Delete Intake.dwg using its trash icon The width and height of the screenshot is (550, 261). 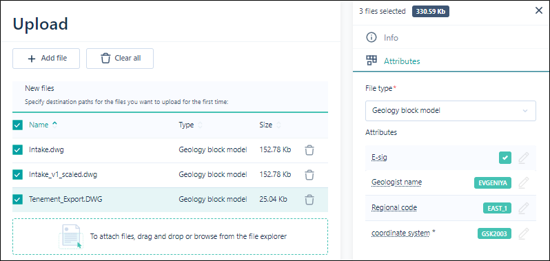(309, 150)
